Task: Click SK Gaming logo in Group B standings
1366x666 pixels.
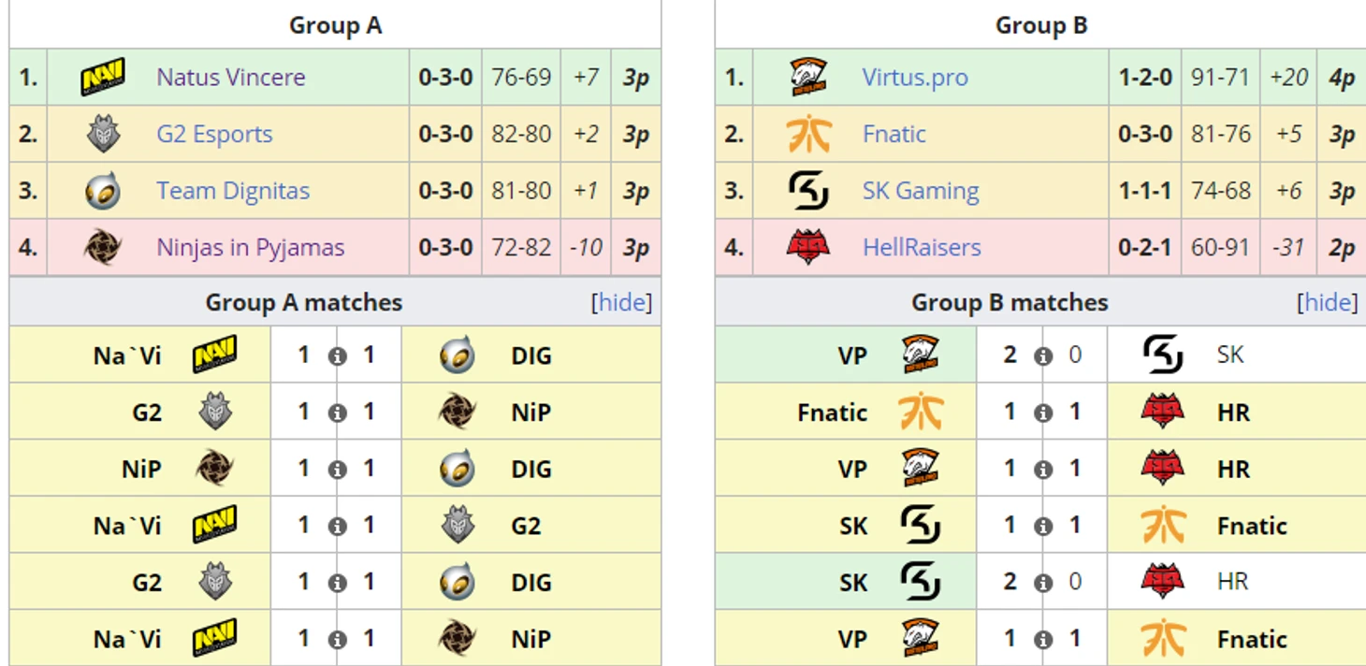Action: [808, 191]
